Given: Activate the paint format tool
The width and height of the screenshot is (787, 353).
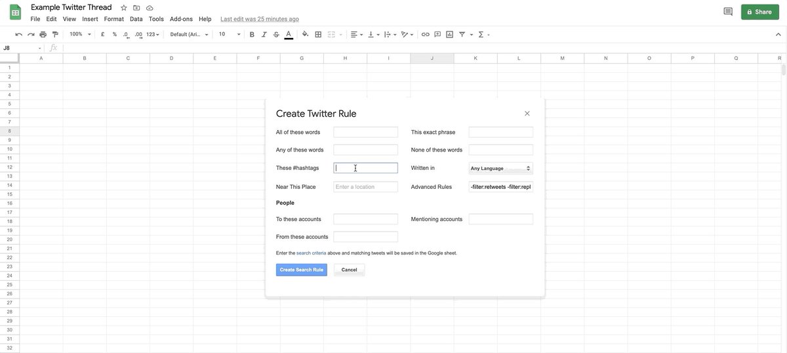Looking at the screenshot, I should click(55, 34).
